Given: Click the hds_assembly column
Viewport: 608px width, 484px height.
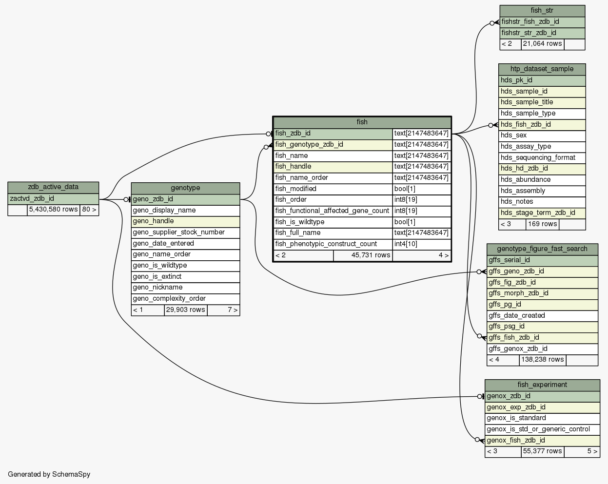Looking at the screenshot, I should tap(542, 191).
